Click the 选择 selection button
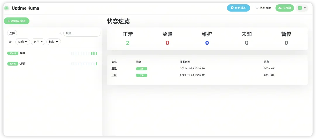The image size is (316, 139). [12, 33]
